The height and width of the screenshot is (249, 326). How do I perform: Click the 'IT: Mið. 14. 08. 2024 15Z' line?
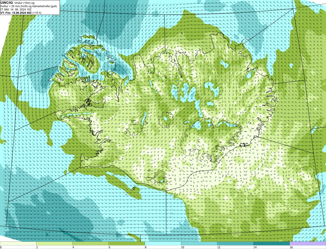[x=16, y=9]
